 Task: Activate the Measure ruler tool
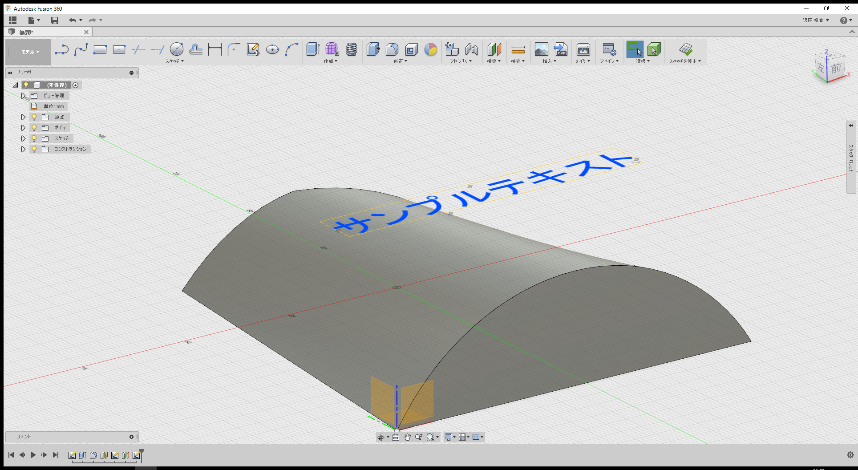[x=518, y=49]
